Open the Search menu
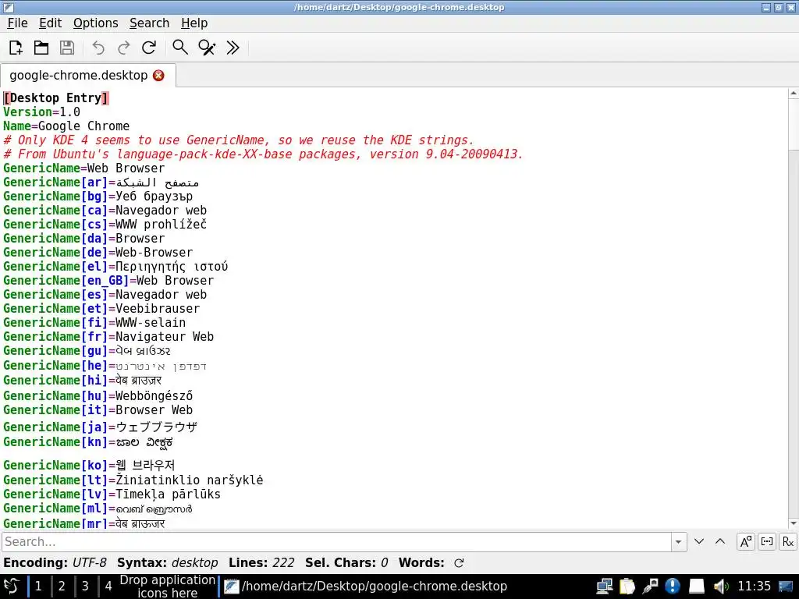Viewport: 799px width, 599px height. coord(149,23)
